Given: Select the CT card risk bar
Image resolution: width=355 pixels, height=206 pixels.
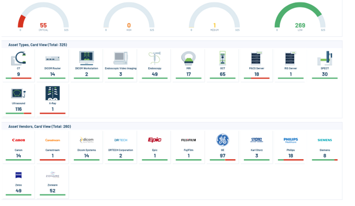Looking at the screenshot, I should 19,78.
